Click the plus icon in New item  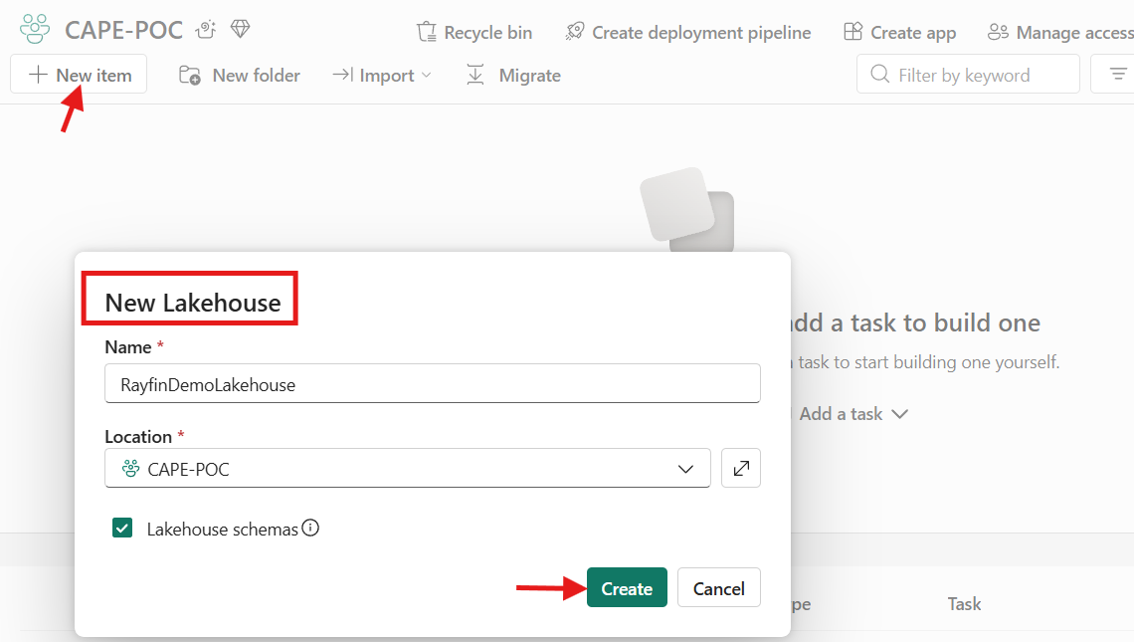pyautogui.click(x=38, y=75)
